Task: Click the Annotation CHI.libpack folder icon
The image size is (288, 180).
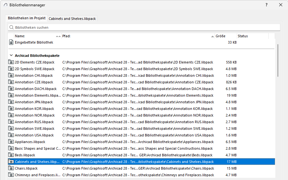Action: [11, 75]
